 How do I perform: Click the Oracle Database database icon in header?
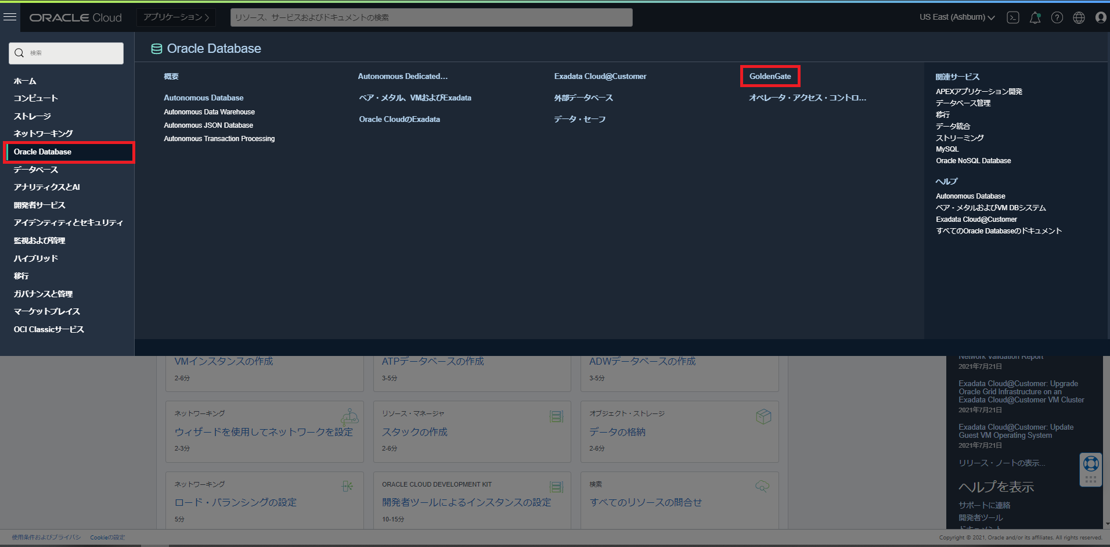coord(156,49)
